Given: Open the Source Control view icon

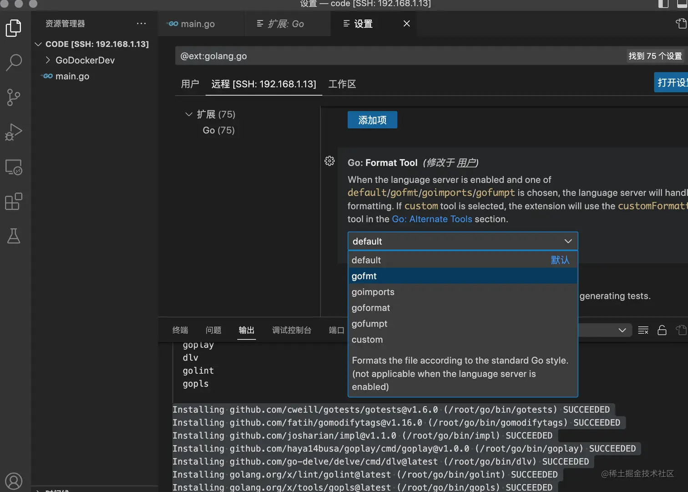Looking at the screenshot, I should (14, 97).
